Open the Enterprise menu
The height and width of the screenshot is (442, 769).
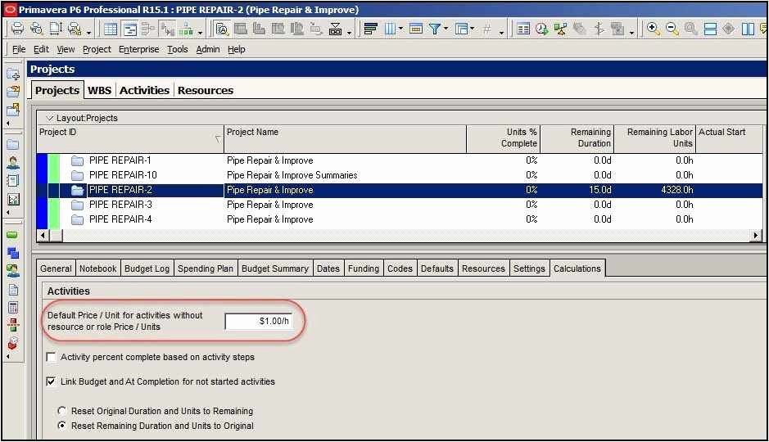click(x=138, y=49)
